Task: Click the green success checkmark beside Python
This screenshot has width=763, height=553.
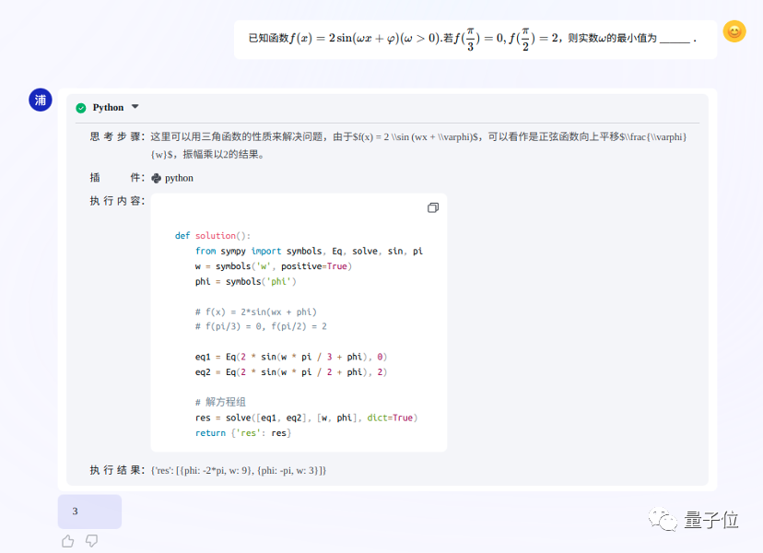Action: pyautogui.click(x=80, y=107)
